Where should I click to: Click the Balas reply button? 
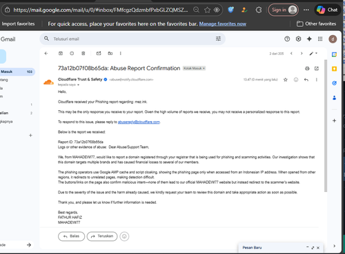pos(72,236)
